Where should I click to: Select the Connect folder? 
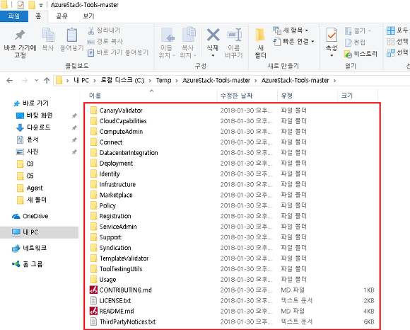pyautogui.click(x=111, y=142)
